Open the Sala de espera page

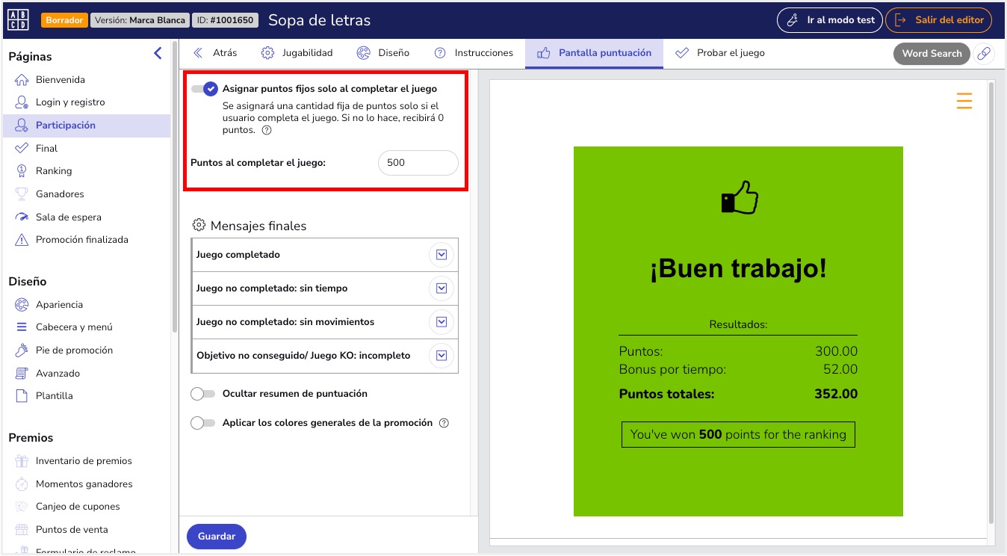tap(68, 217)
